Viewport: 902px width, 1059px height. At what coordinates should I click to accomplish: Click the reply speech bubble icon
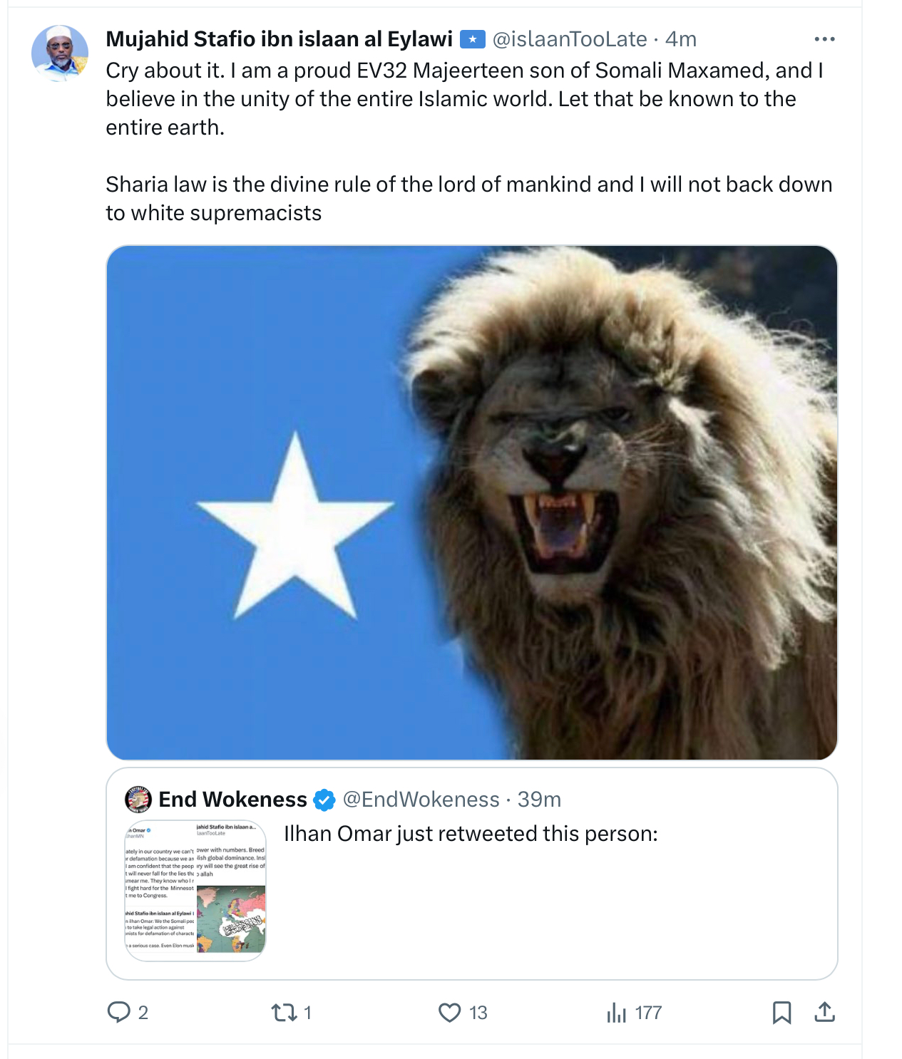(118, 1012)
